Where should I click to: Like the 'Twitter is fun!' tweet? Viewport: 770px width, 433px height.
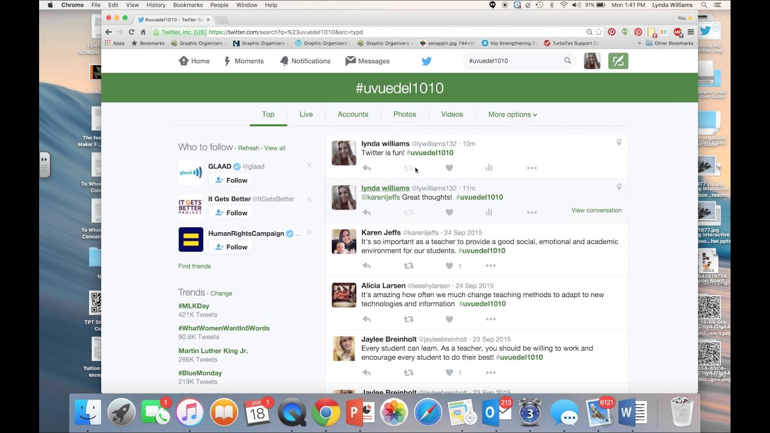(449, 168)
